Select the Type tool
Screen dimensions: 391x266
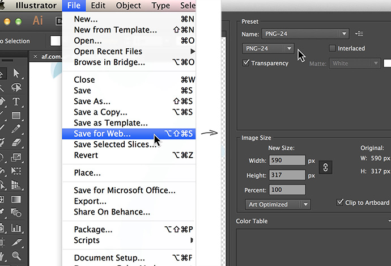[16, 102]
